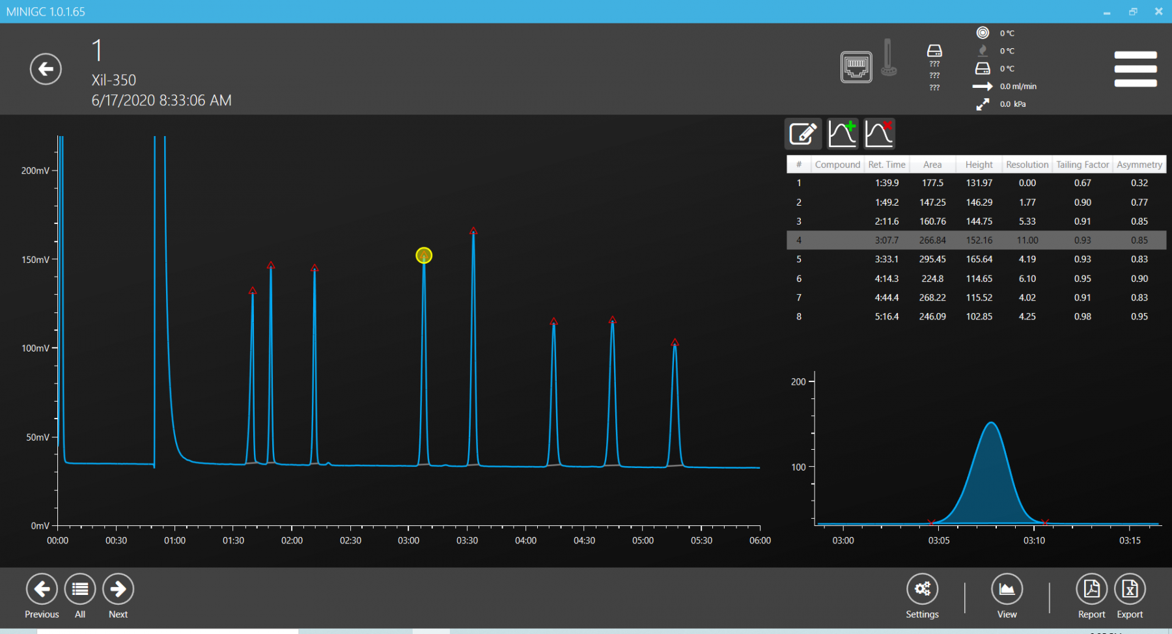Viewport: 1172px width, 634px height.
Task: Click the tallest peak's red marker
Action: [x=473, y=231]
